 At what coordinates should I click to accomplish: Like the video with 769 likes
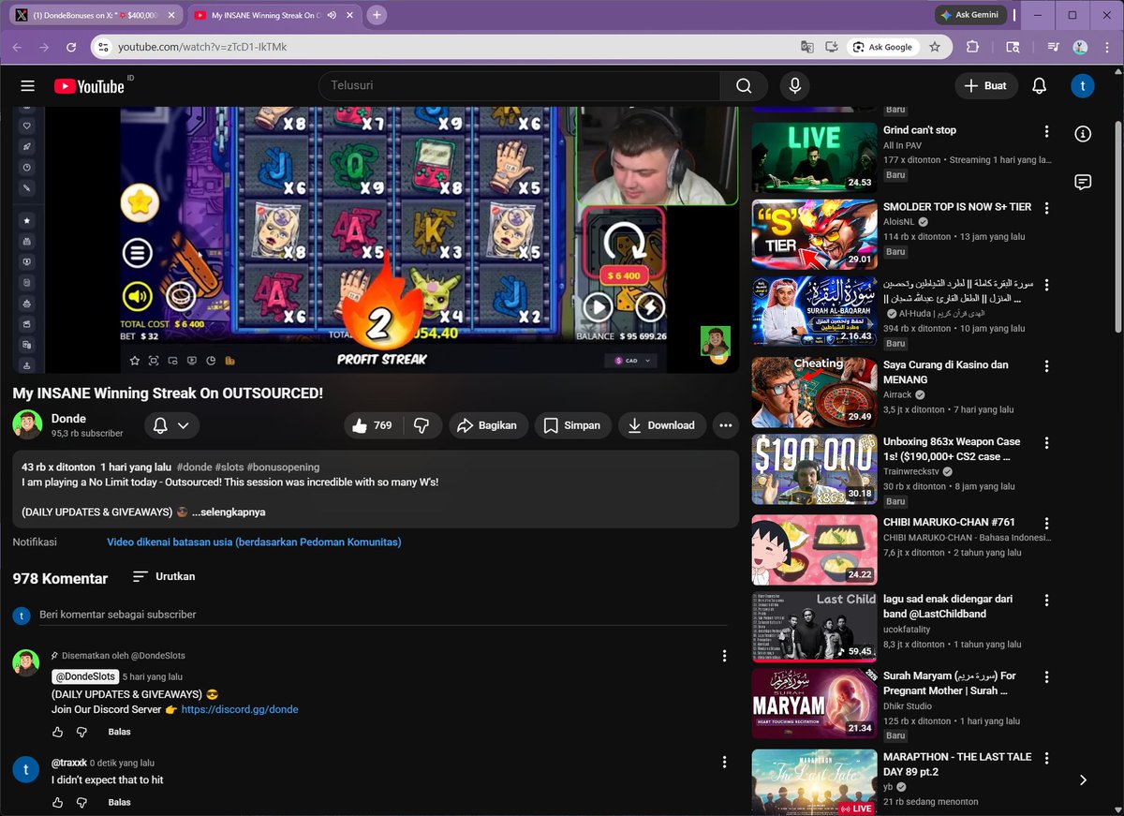point(373,425)
